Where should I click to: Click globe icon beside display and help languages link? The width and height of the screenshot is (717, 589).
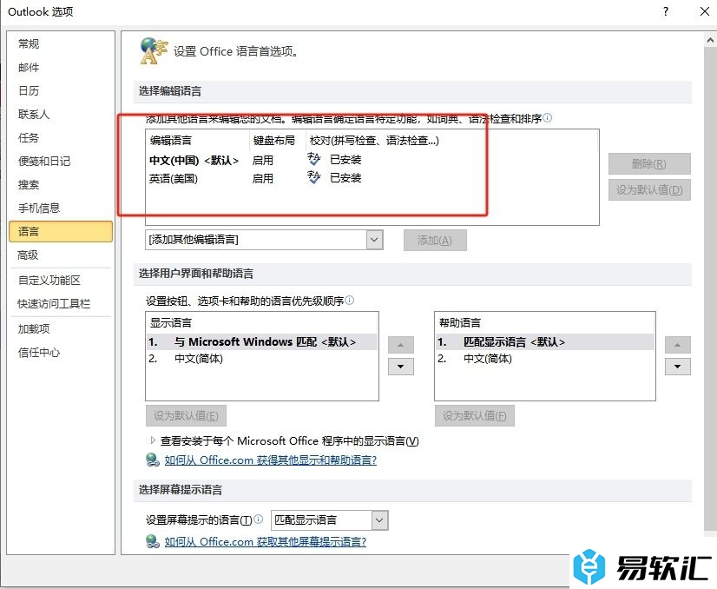tap(152, 460)
